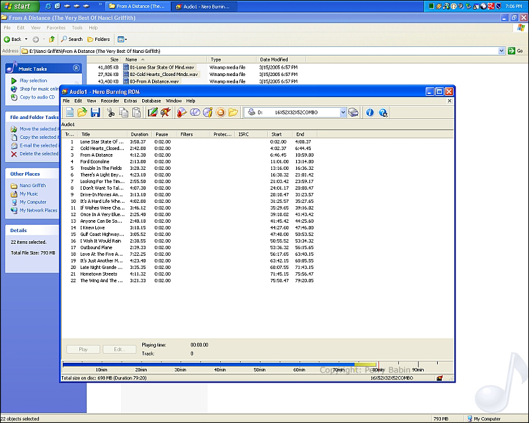The image size is (529, 423).
Task: Click New compilation icon in Nero toolbar
Action: pyautogui.click(x=69, y=112)
